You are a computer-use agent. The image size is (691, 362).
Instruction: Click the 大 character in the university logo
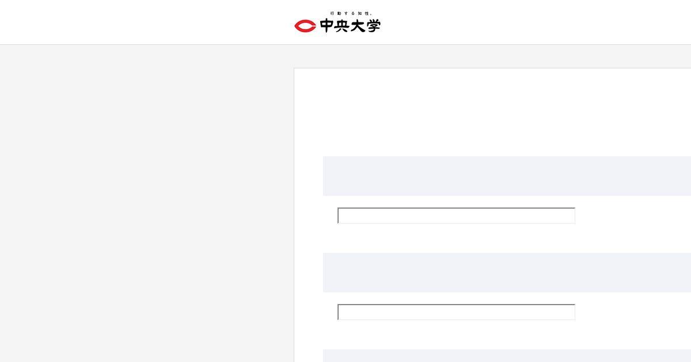[x=358, y=26]
